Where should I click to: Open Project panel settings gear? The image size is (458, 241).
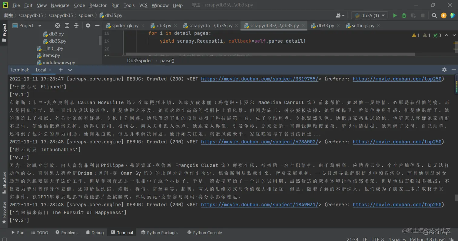click(88, 26)
